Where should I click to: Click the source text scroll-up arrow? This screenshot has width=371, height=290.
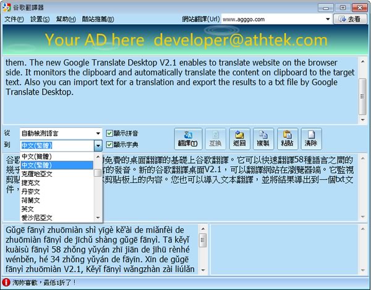pyautogui.click(x=362, y=62)
